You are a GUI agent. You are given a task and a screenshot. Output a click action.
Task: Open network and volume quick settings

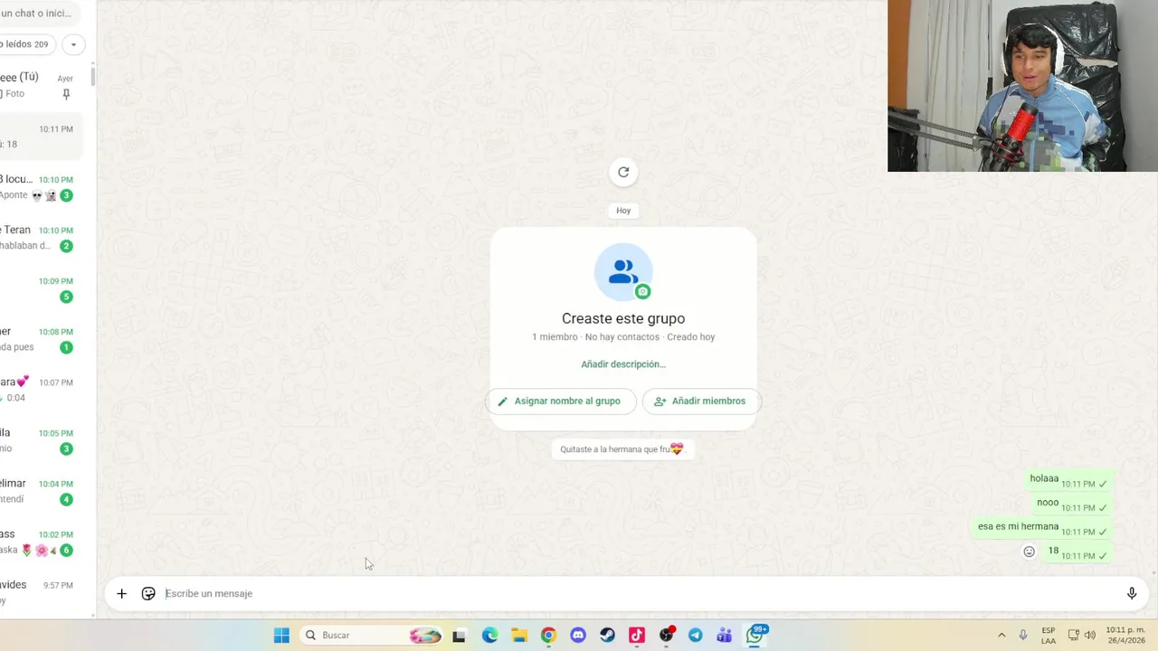(x=1081, y=636)
